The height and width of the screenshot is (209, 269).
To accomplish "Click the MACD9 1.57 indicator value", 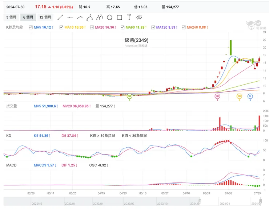I will (x=45, y=165).
